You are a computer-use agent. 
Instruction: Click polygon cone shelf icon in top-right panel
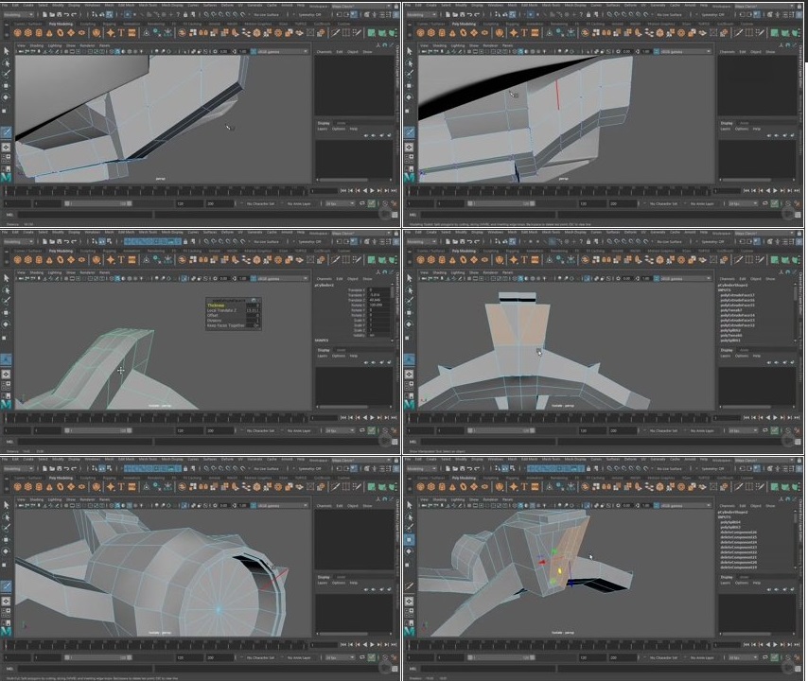pos(452,33)
